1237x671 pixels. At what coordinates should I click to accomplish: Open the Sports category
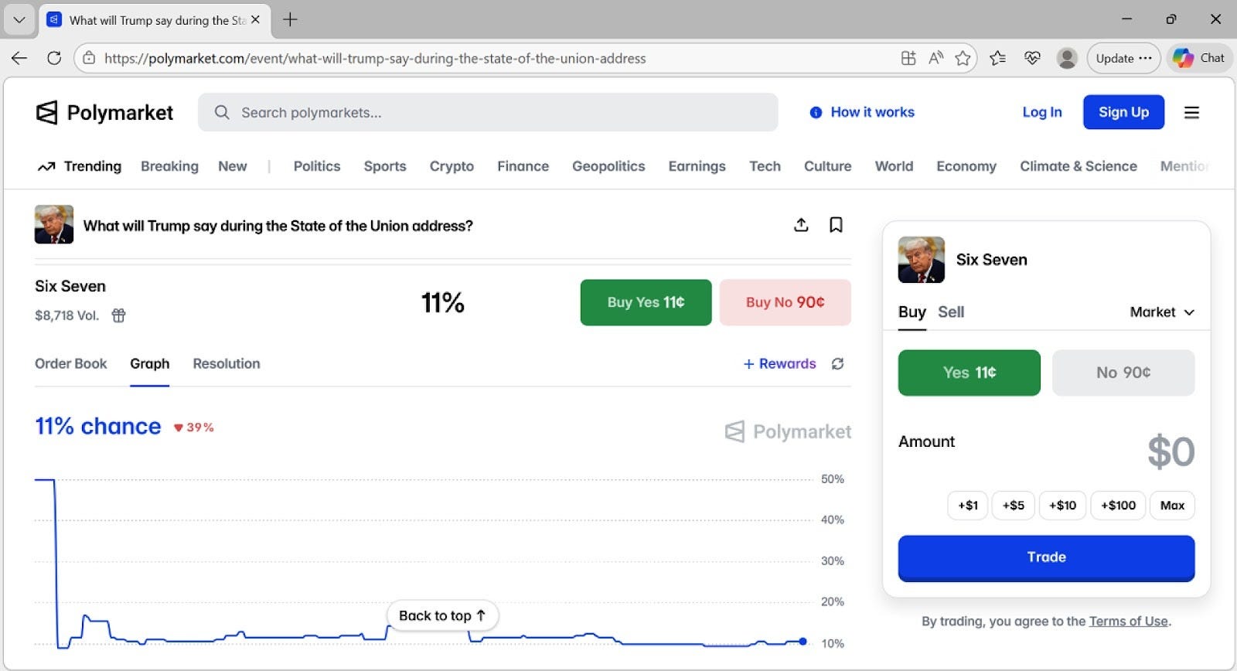[x=385, y=166]
